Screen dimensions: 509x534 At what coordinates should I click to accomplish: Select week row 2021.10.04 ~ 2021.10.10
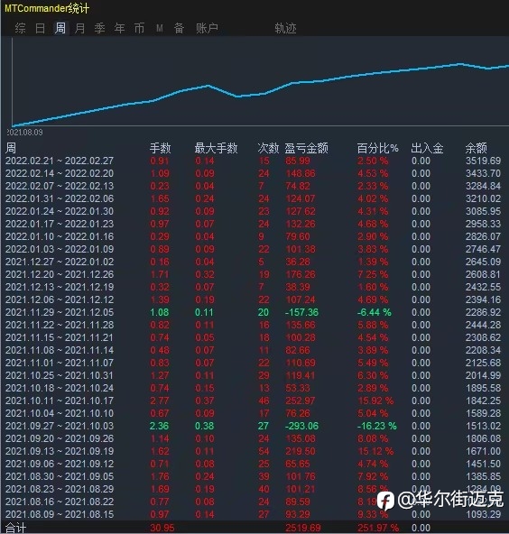tap(254, 413)
